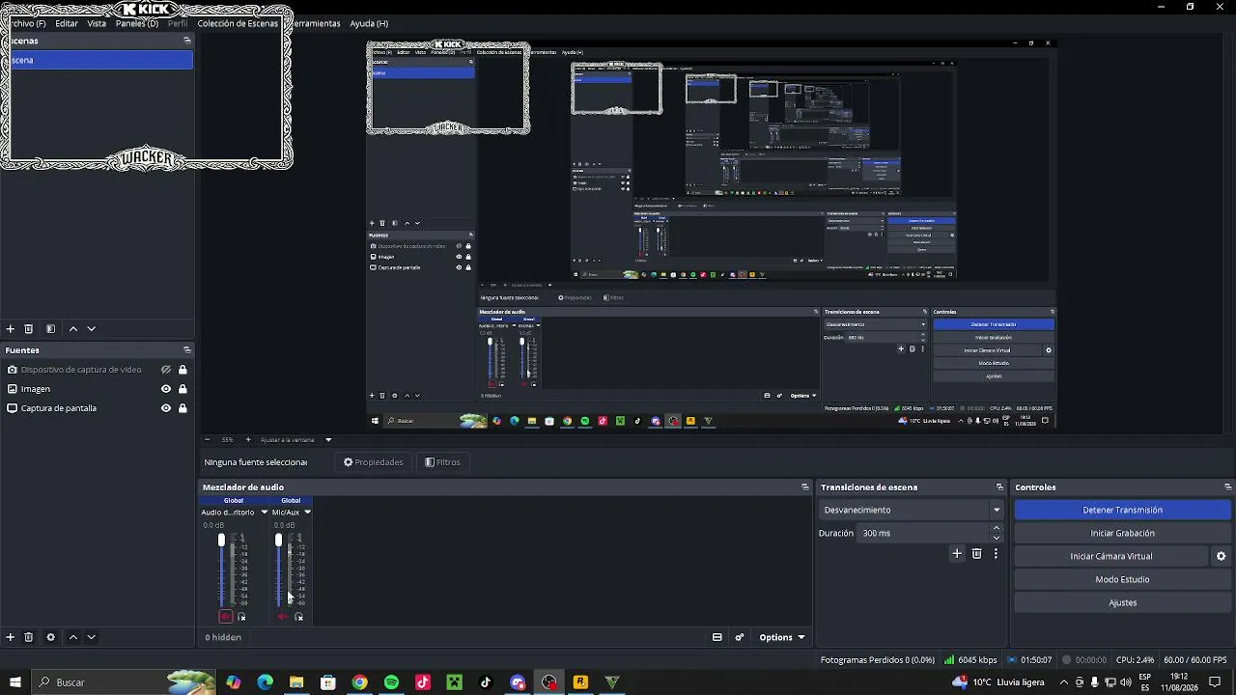Move scene up with arrow in Escenas toolbar
Viewport: 1236px width, 695px height.
(72, 329)
